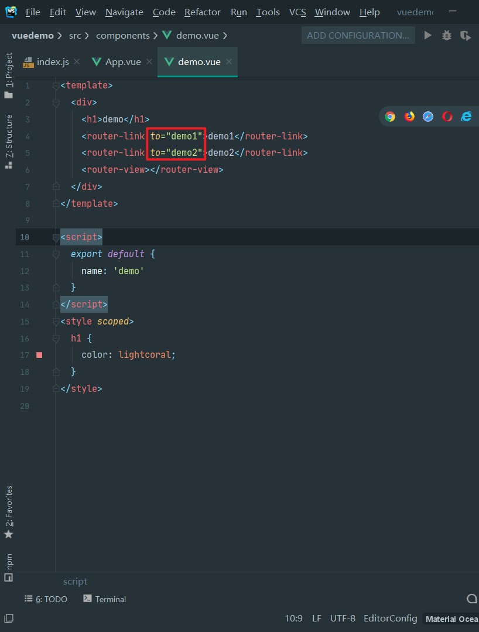Click the WebStorm logo icon
The image size is (479, 632).
coord(11,12)
